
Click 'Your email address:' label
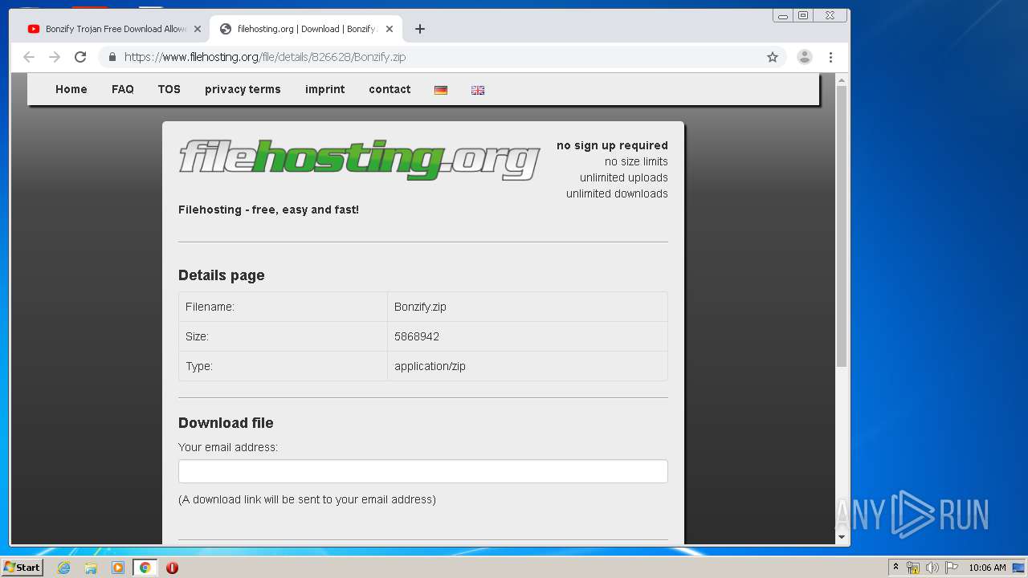[228, 447]
